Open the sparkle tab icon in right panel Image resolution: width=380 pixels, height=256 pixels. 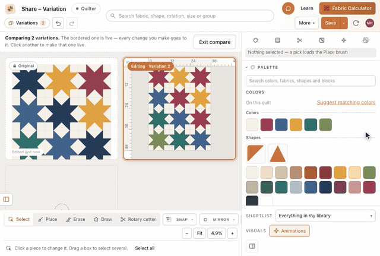point(344,40)
